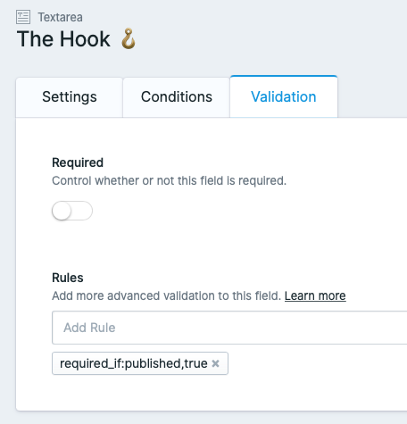Click the Textarea type label
The height and width of the screenshot is (424, 407).
tap(60, 17)
